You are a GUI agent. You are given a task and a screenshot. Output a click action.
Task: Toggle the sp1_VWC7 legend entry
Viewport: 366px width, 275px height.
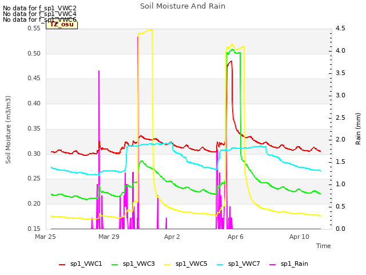[238, 264]
